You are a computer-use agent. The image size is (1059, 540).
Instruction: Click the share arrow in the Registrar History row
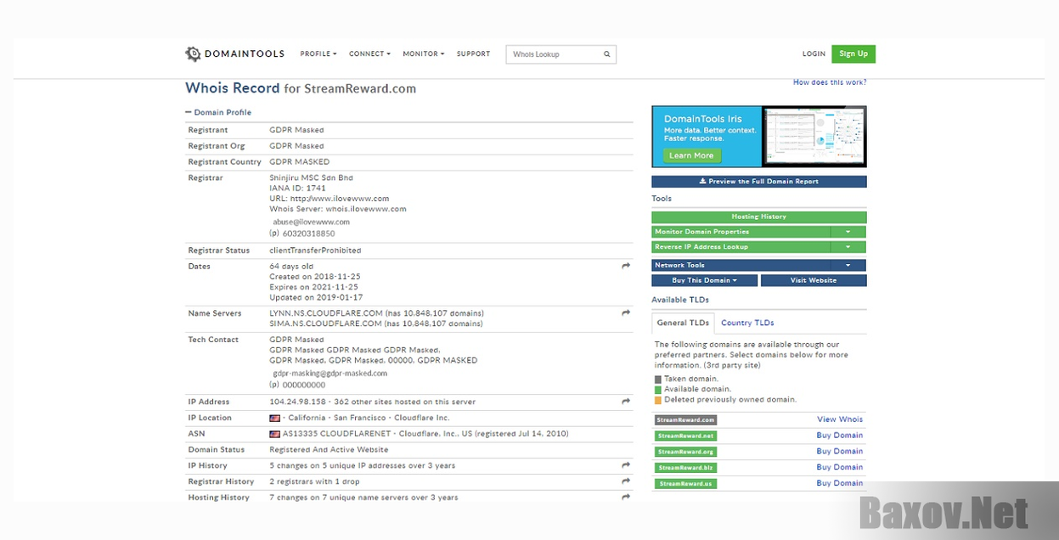click(626, 481)
